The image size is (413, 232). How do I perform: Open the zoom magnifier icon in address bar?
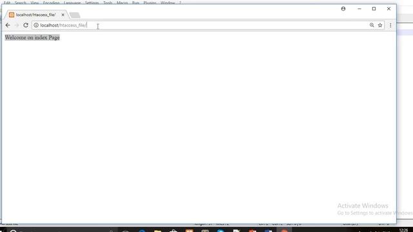click(372, 25)
